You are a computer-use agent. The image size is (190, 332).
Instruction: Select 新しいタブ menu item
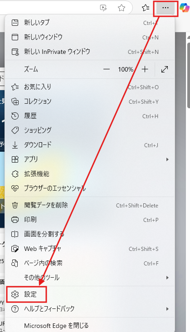point(90,23)
